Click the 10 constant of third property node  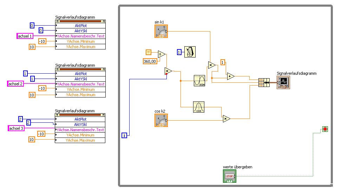32,140
